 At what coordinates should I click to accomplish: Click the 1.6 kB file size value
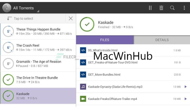pos(177,50)
